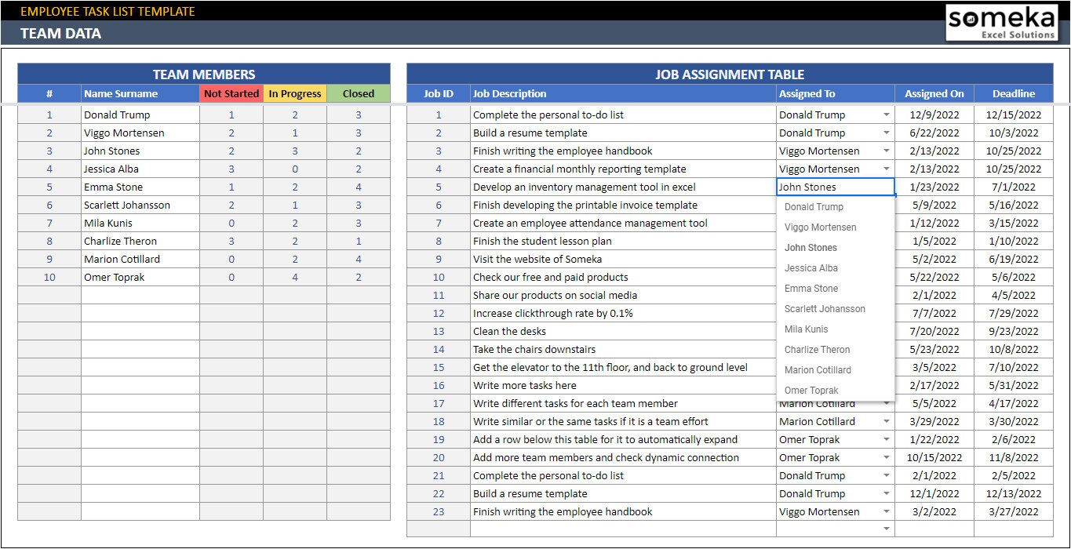The height and width of the screenshot is (549, 1071).
Task: Click the 'TEAM MEMBERS' table title
Action: 203,74
